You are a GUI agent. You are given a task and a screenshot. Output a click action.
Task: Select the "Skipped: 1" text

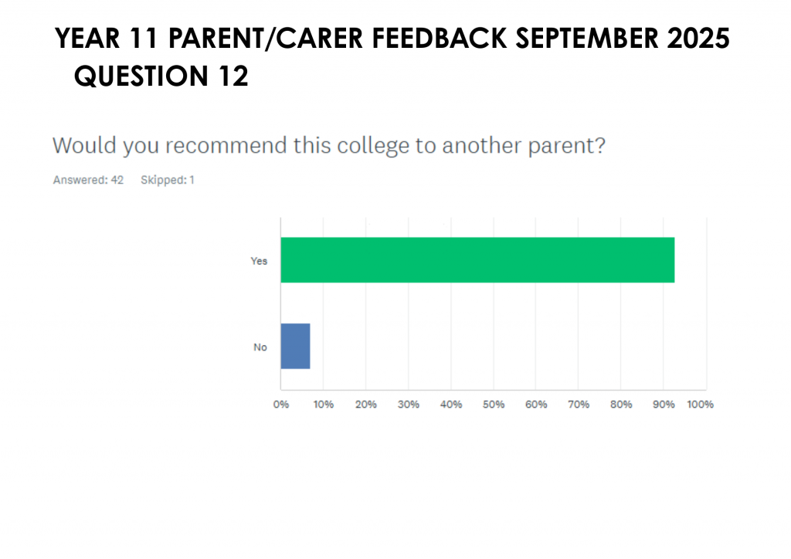click(167, 180)
